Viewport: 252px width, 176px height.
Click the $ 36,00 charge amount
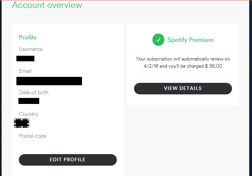click(214, 66)
